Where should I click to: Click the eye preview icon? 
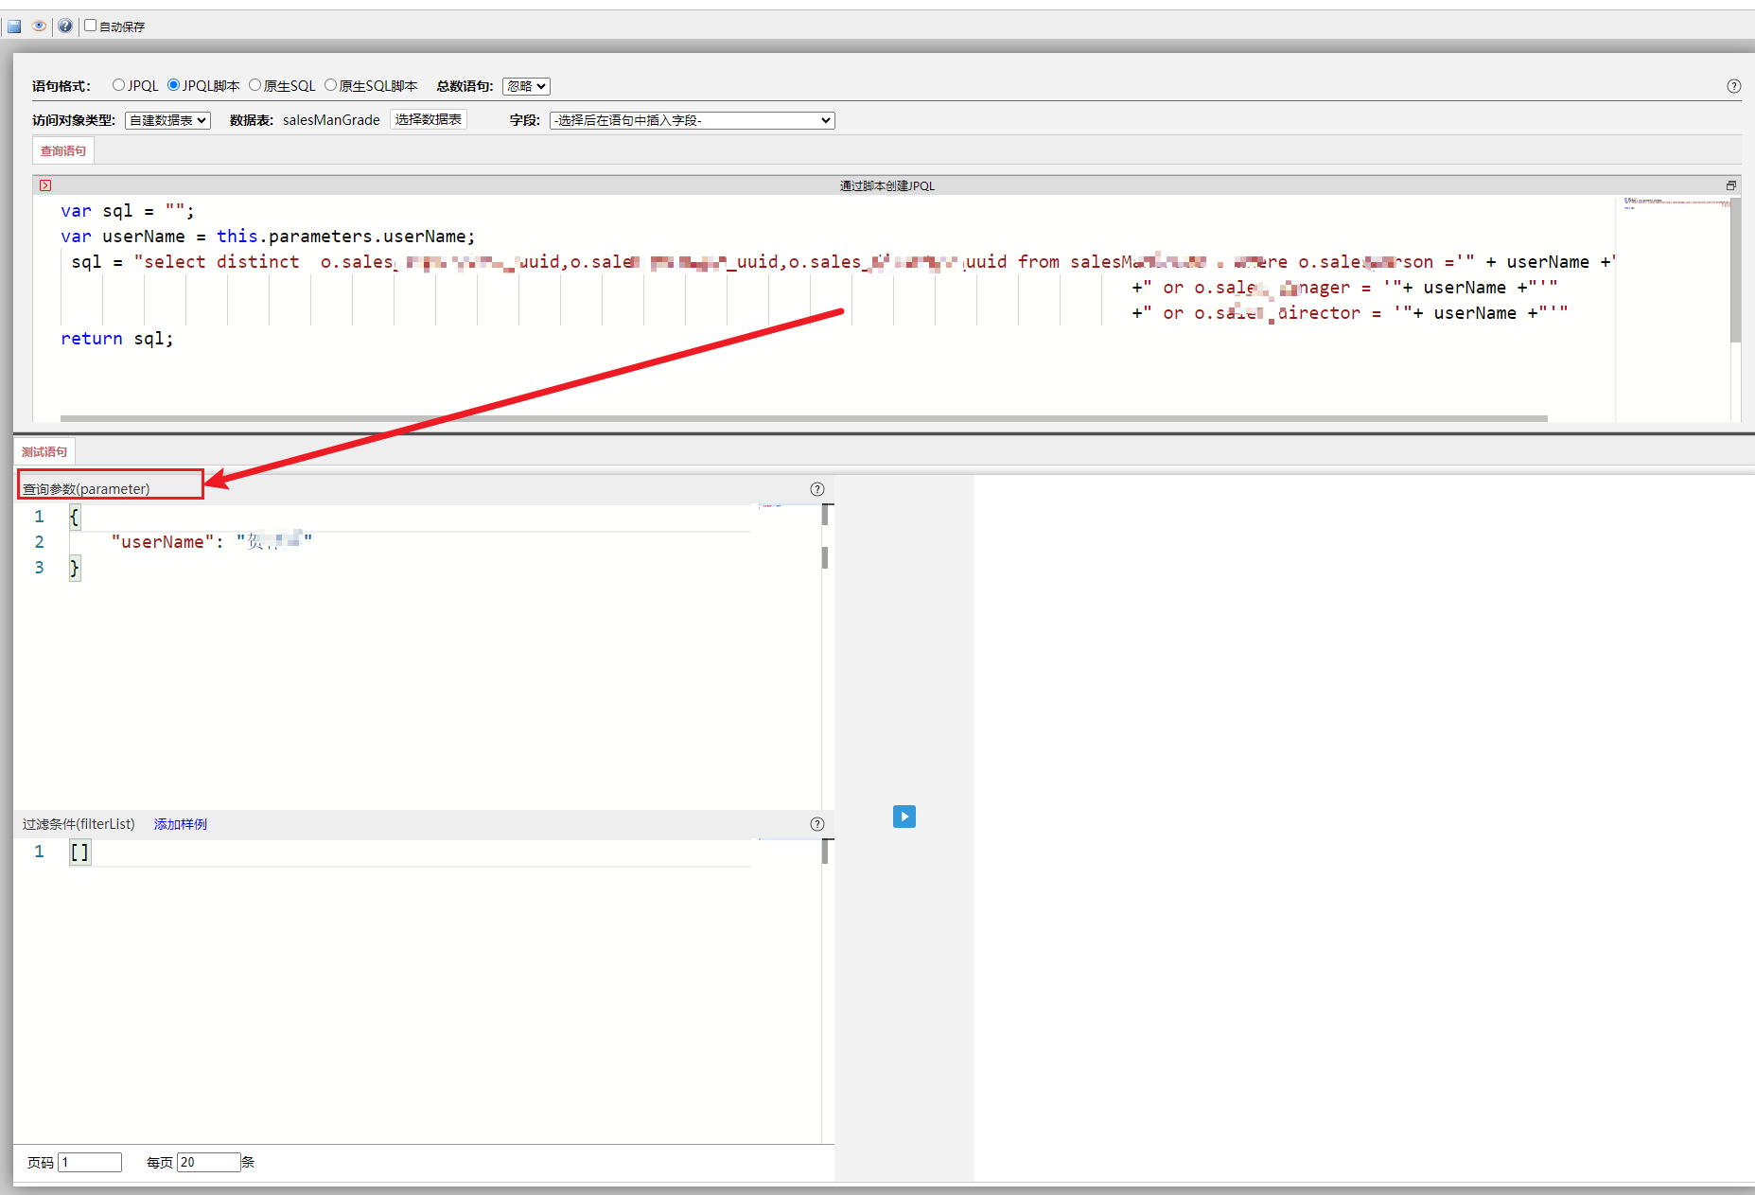coord(39,26)
